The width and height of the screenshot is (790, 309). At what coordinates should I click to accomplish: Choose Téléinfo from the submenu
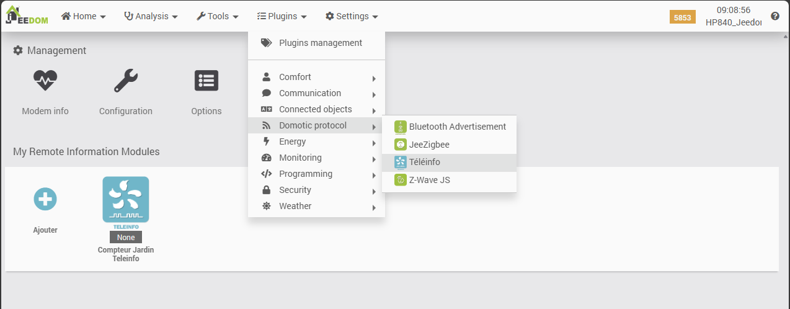click(x=424, y=162)
